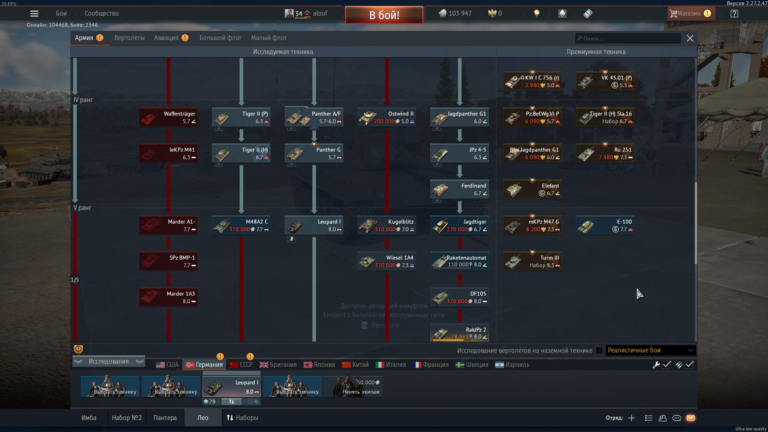Select the Пантера preset
This screenshot has width=768, height=432.
tap(165, 418)
